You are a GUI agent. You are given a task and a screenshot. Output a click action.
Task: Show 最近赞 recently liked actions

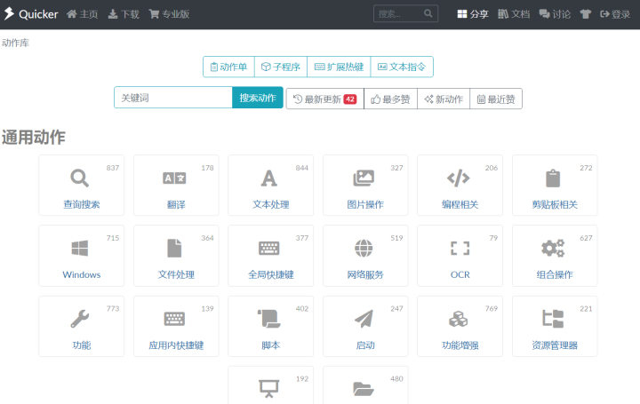496,99
